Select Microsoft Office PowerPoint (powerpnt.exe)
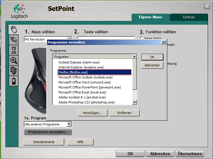 [90, 87]
